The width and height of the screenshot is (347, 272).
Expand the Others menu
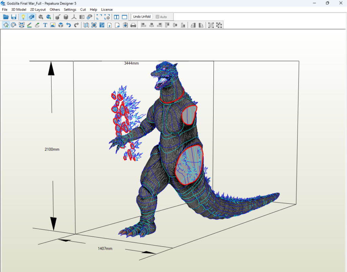click(x=55, y=9)
